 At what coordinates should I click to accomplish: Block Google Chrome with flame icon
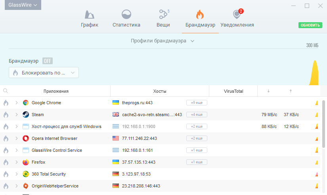[6, 103]
